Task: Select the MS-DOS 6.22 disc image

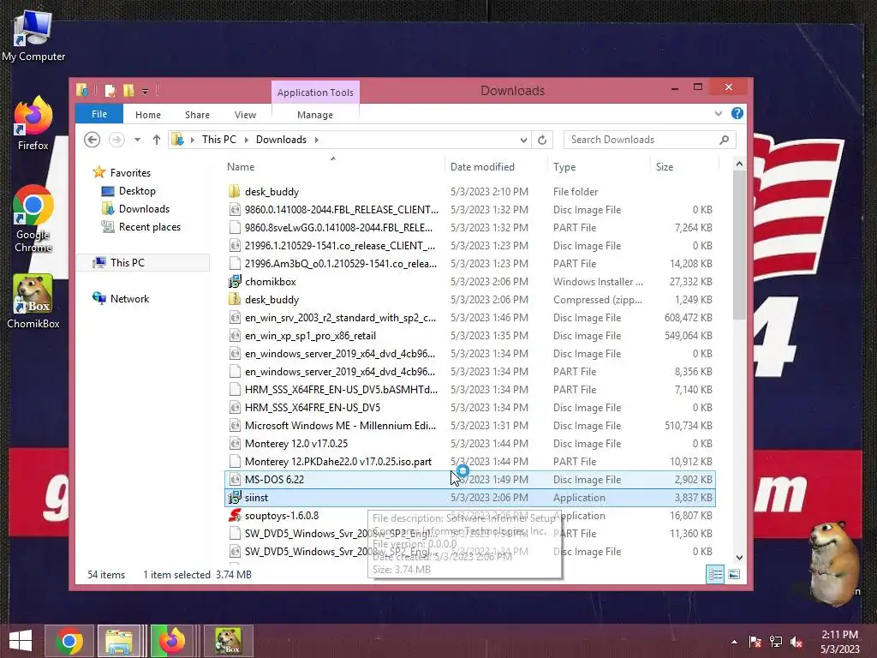Action: pos(470,480)
